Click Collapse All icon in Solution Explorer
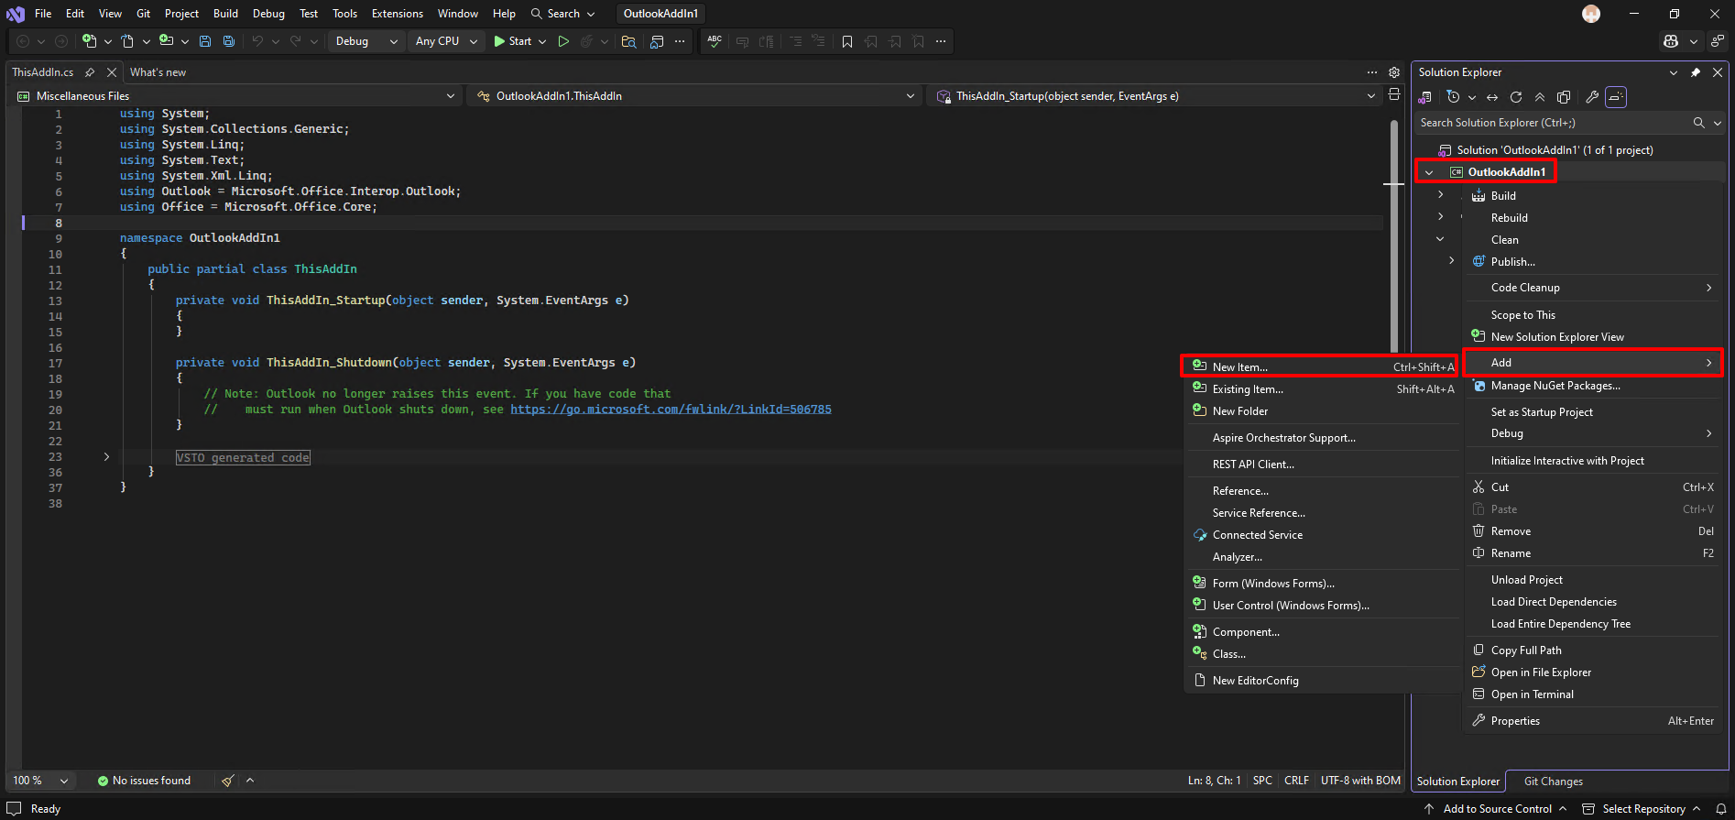1735x820 pixels. [x=1540, y=97]
